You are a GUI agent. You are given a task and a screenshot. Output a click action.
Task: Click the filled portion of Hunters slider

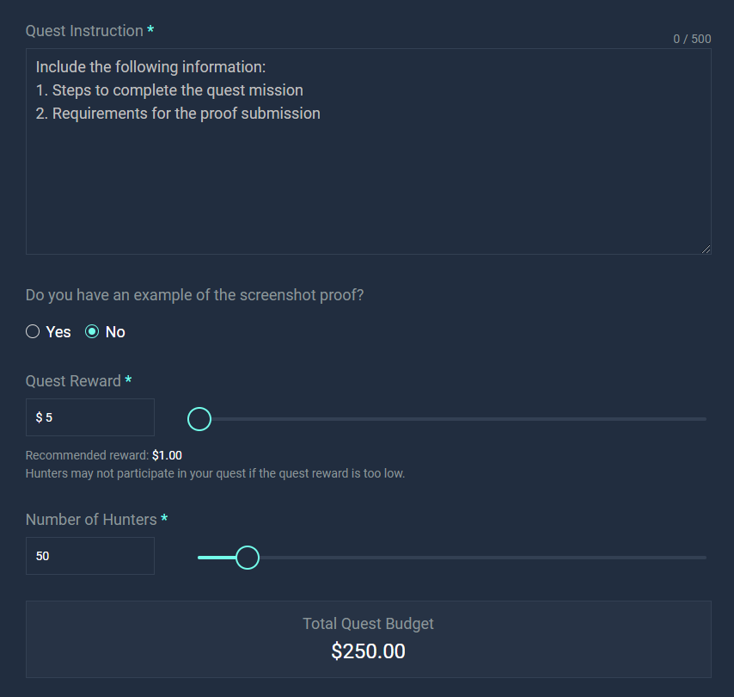[215, 558]
